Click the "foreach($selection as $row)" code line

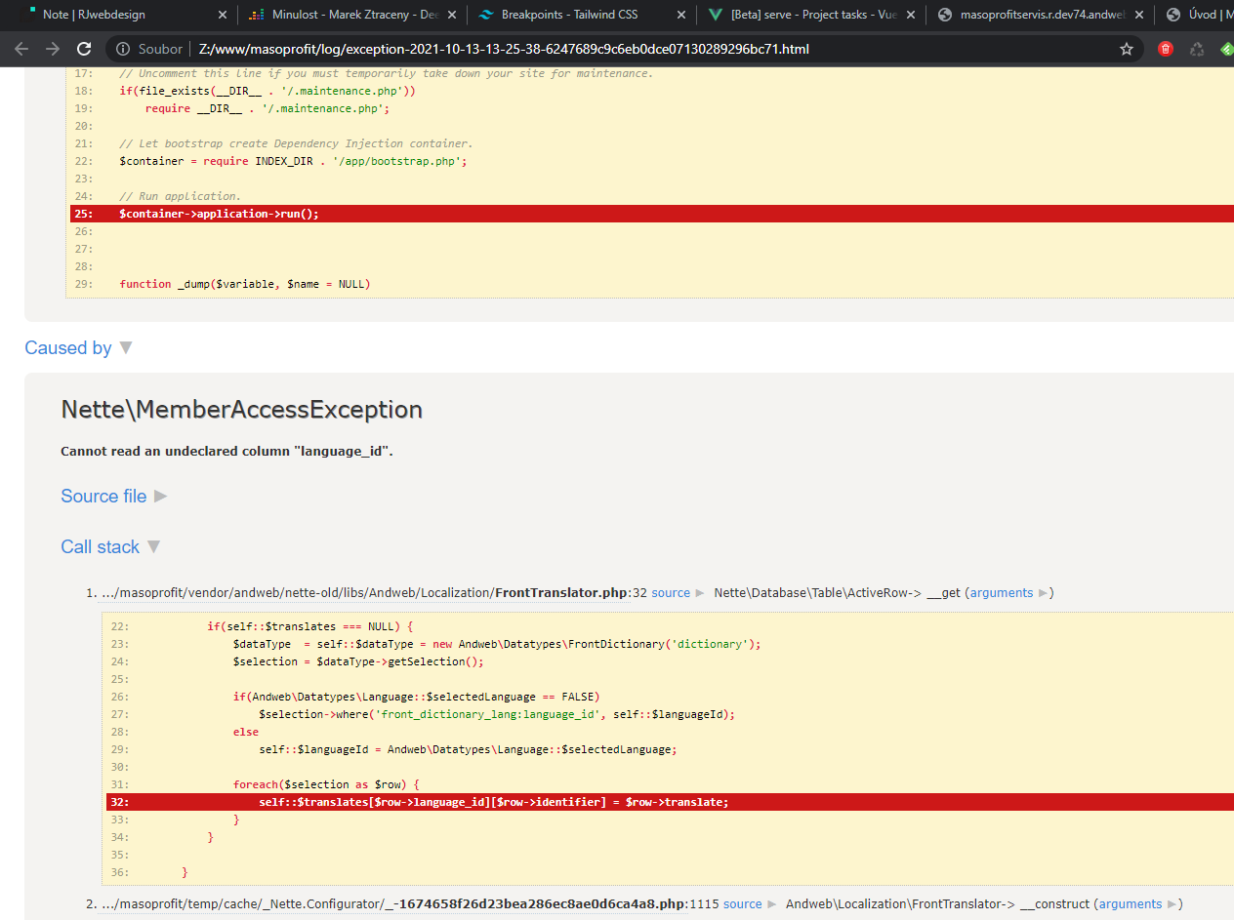point(326,784)
